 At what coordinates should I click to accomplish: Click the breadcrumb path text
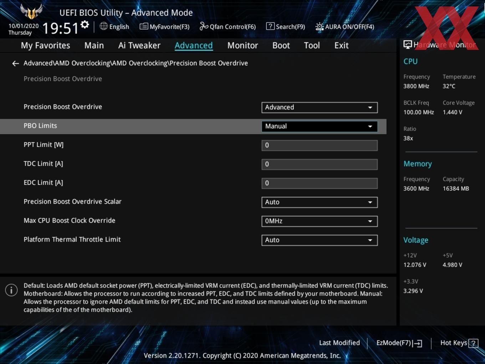(136, 63)
